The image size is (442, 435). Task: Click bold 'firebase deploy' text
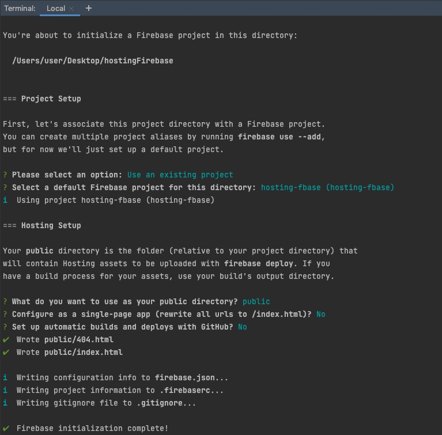259,264
